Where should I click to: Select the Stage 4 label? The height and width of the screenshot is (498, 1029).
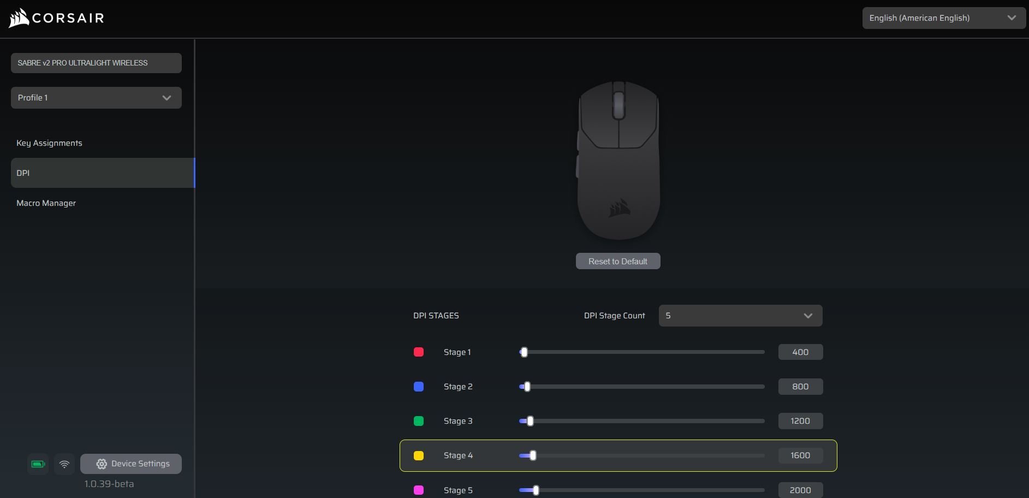pos(458,455)
